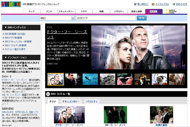Open the 高慢と偏見 thumbnail
Image resolution: width=190 pixels, height=127 pixels.
(x=161, y=115)
